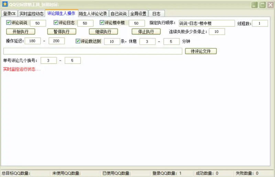Open the 全局设置 tab
275x177 pixels.
(x=138, y=14)
